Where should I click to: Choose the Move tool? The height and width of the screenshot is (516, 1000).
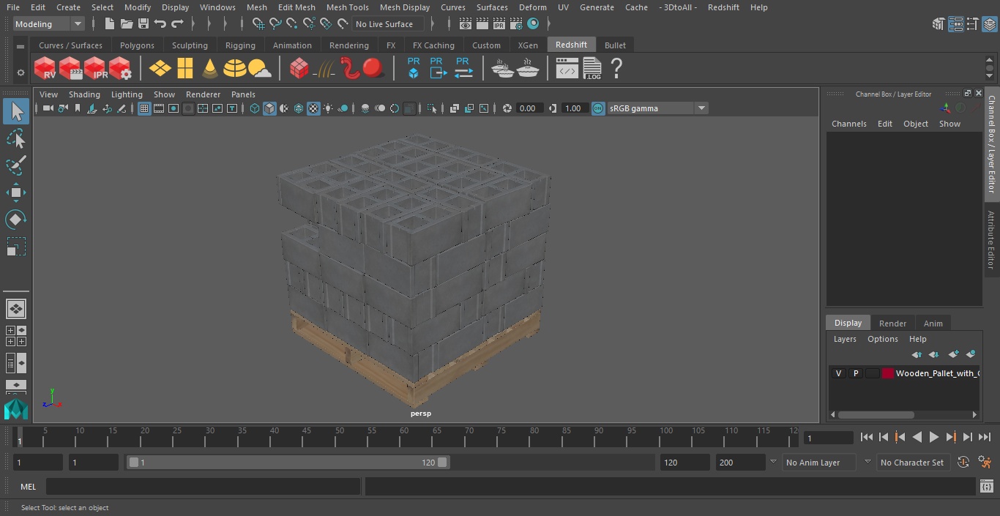pyautogui.click(x=16, y=192)
